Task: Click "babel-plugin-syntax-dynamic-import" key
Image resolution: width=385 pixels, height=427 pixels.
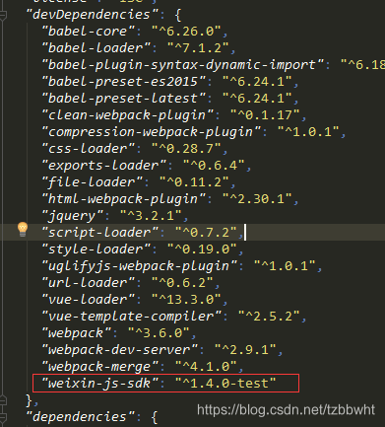Action: [182, 65]
